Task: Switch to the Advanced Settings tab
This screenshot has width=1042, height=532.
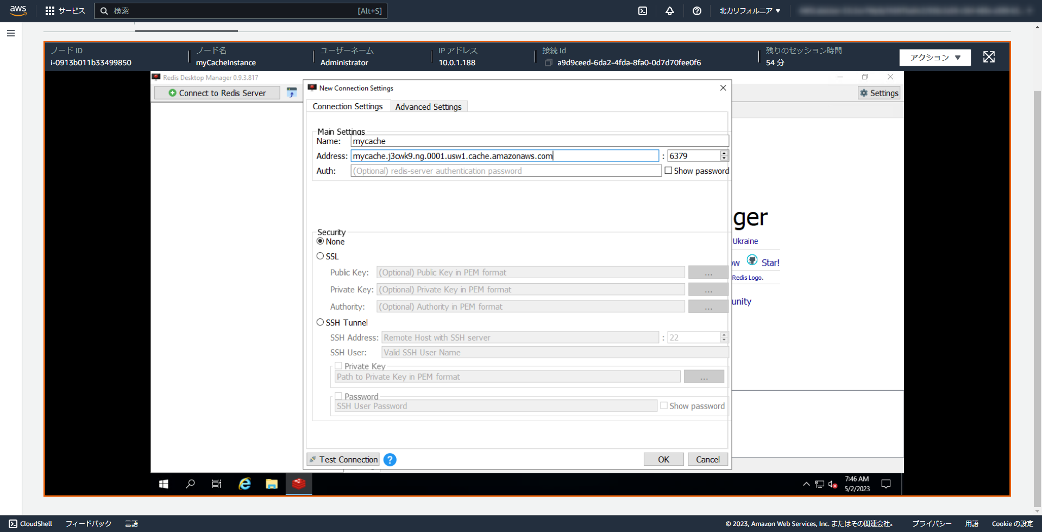Action: click(x=429, y=106)
